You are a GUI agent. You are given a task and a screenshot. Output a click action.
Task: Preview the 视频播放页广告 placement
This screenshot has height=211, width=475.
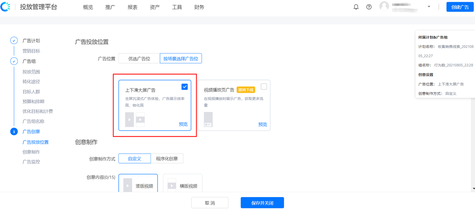click(263, 124)
